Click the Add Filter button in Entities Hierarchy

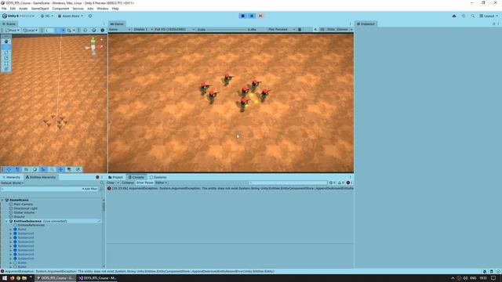(x=89, y=189)
